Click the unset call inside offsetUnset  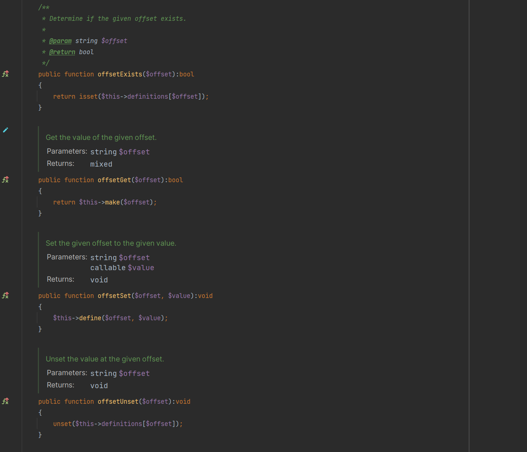pyautogui.click(x=62, y=423)
